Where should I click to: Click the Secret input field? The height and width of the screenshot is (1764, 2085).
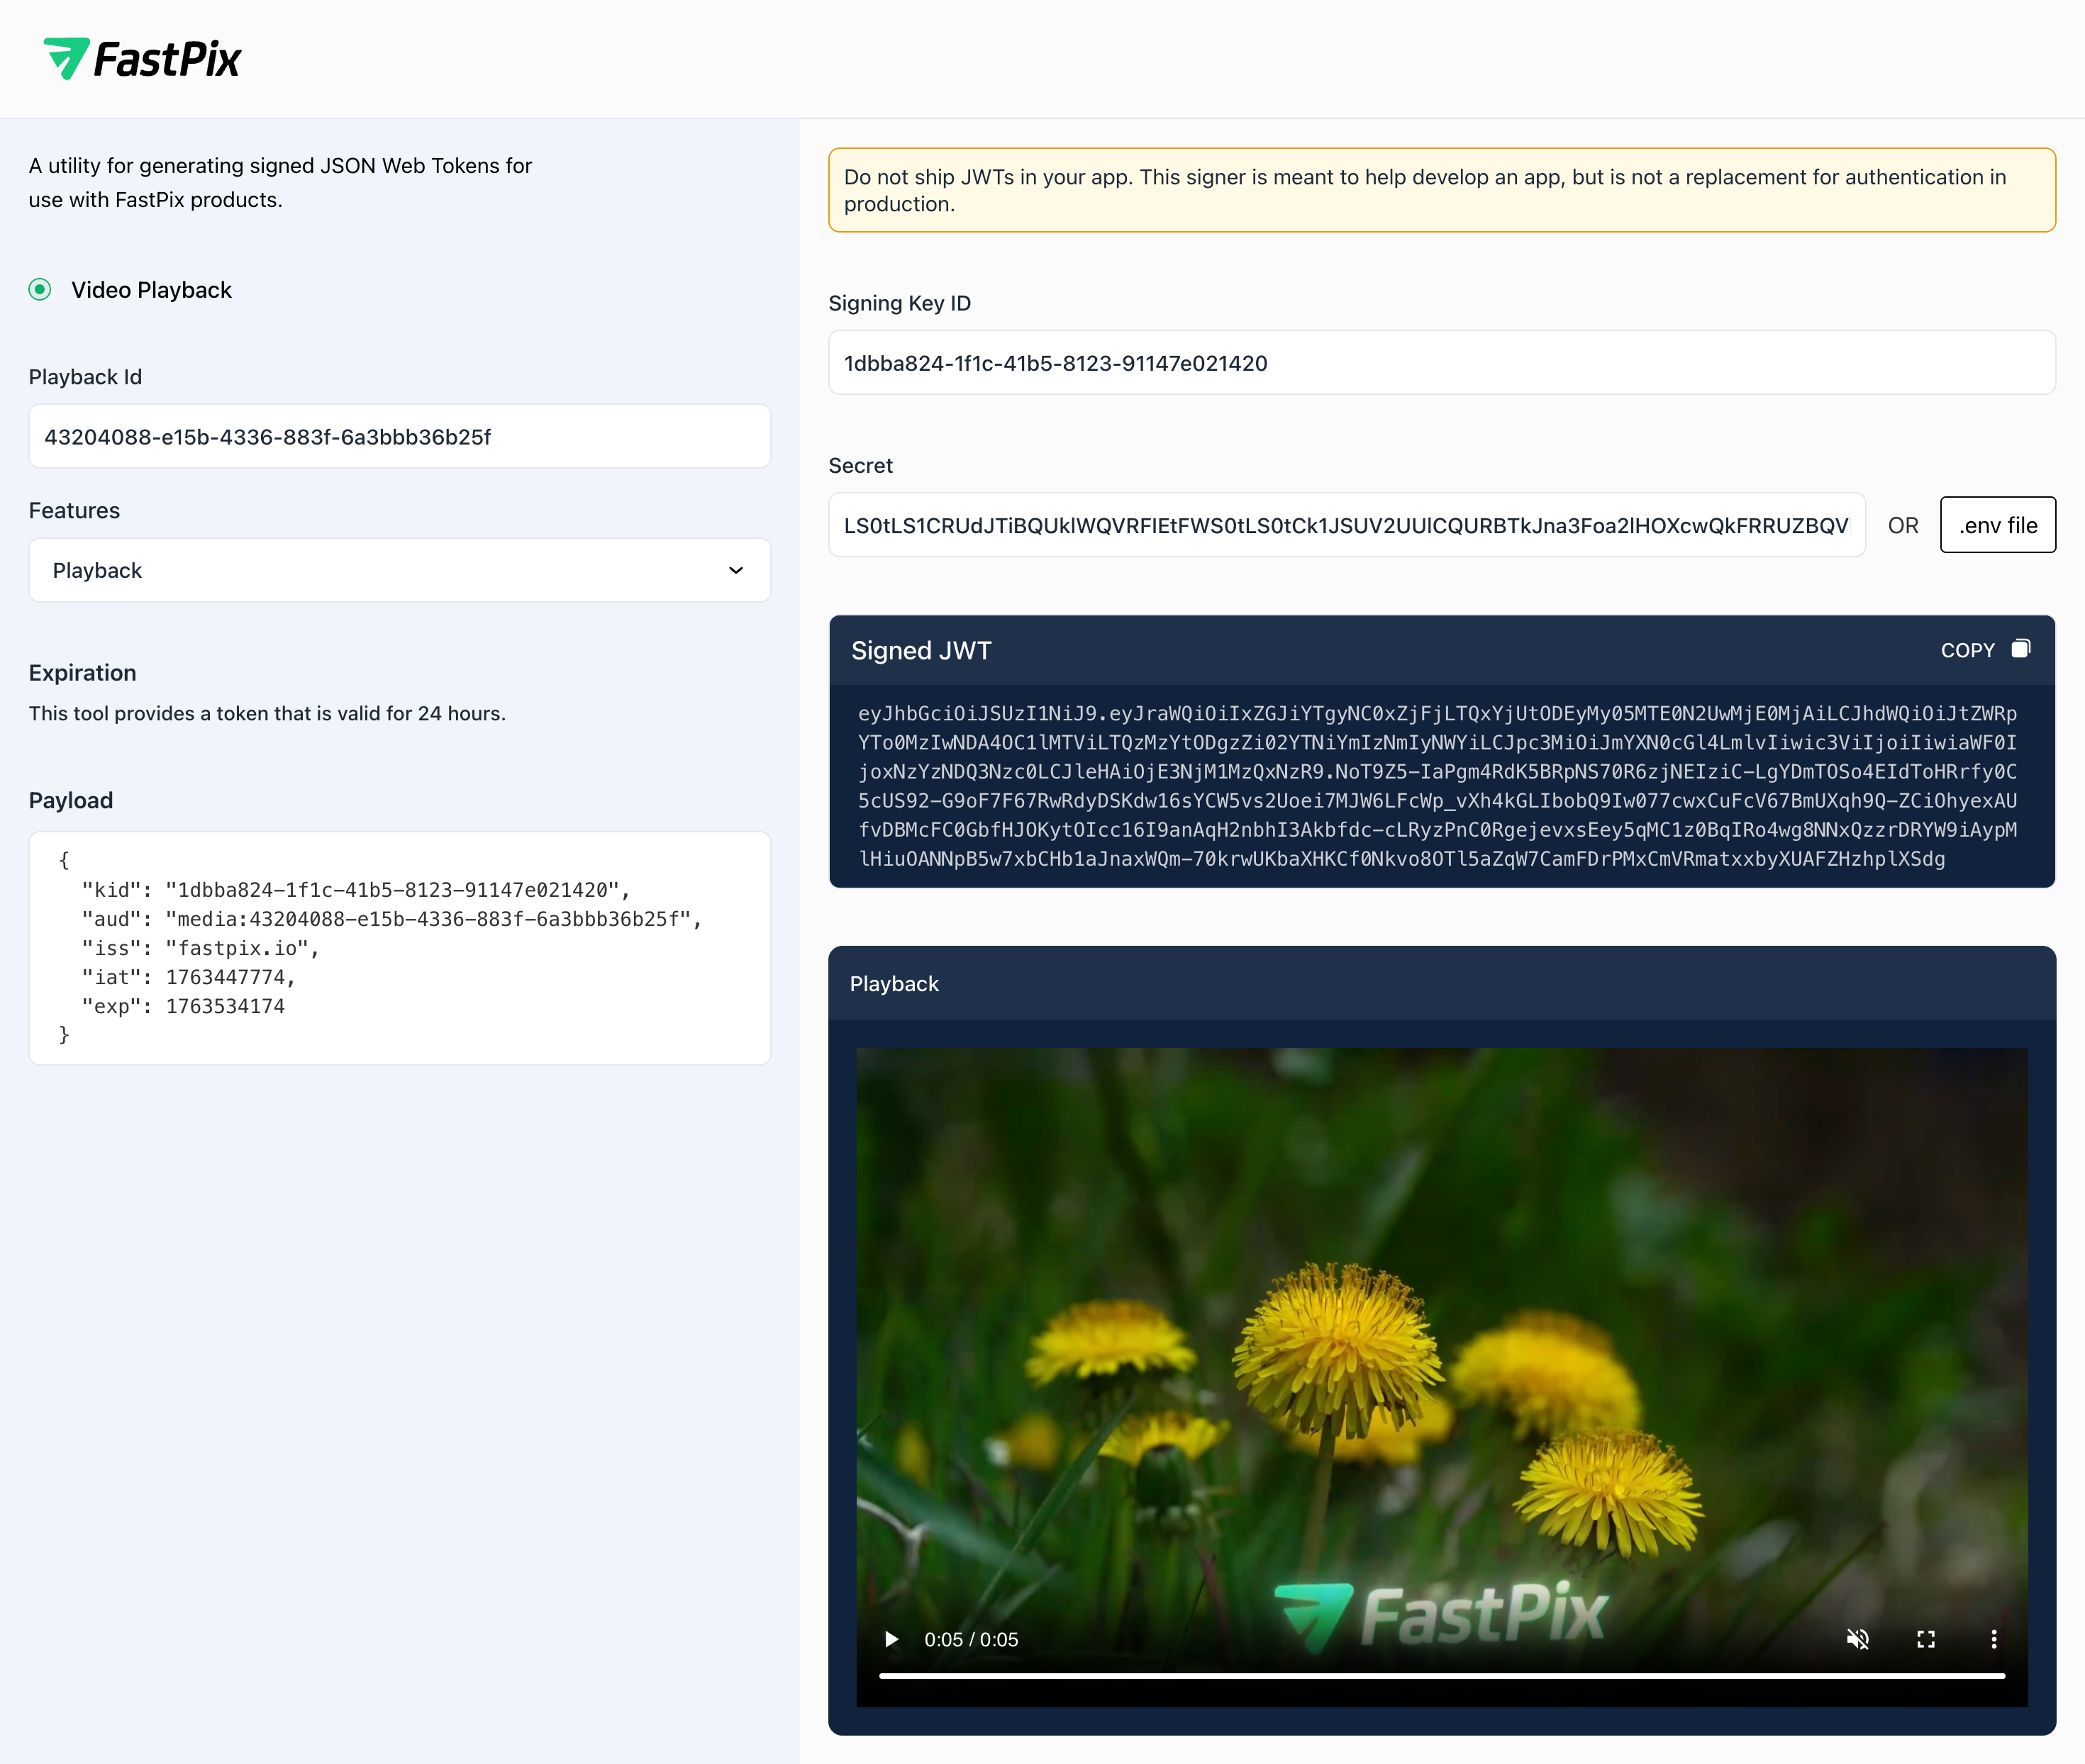1345,525
